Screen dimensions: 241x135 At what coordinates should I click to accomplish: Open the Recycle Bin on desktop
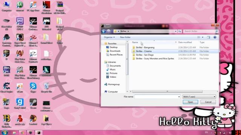46,87
